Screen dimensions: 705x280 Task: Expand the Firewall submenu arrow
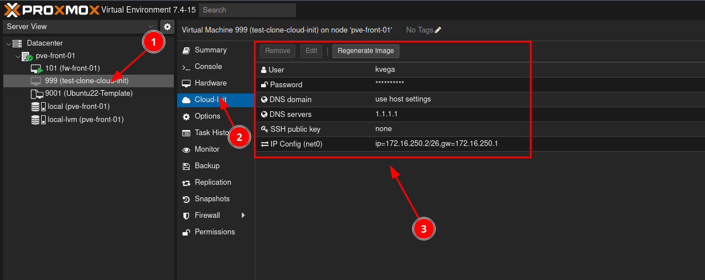click(243, 216)
